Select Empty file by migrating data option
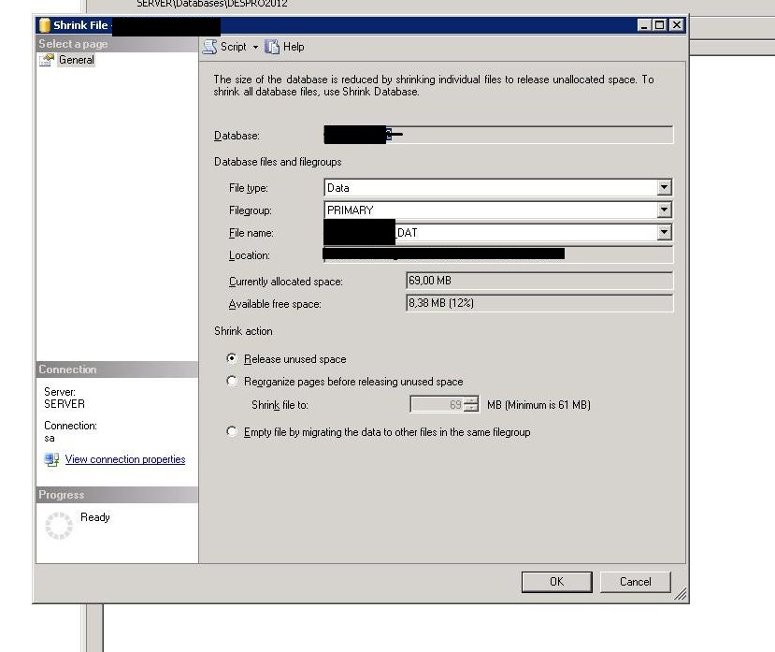The width and height of the screenshot is (775, 652). pyautogui.click(x=231, y=431)
